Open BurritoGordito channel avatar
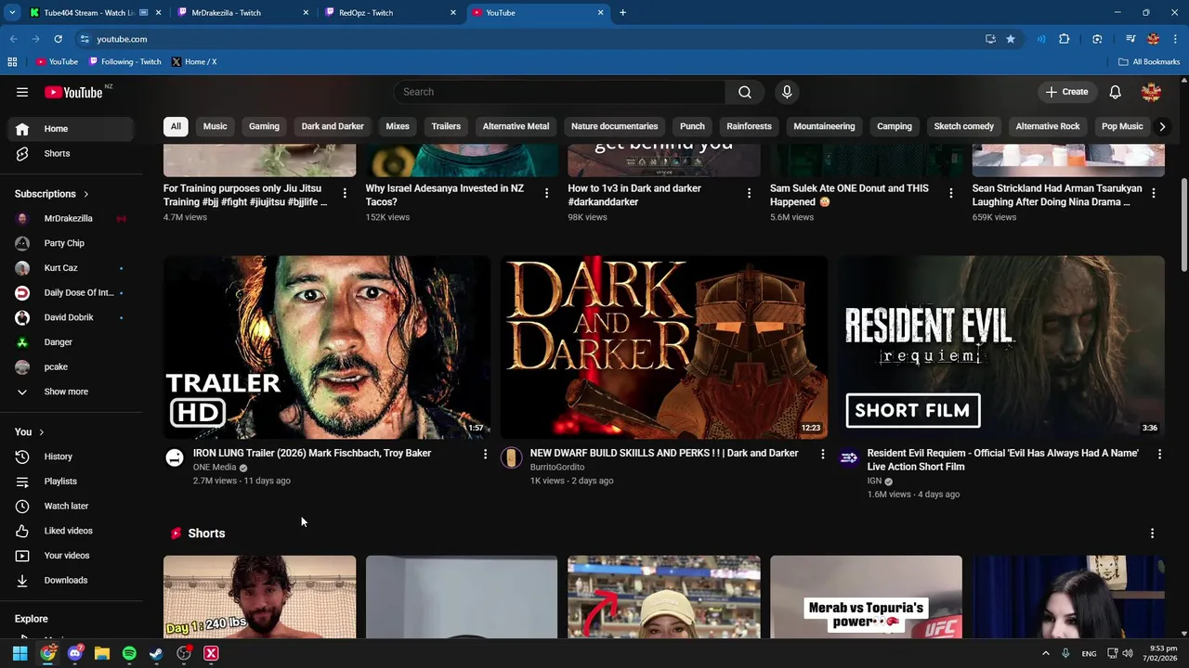Viewport: 1189px width, 668px height. point(511,457)
